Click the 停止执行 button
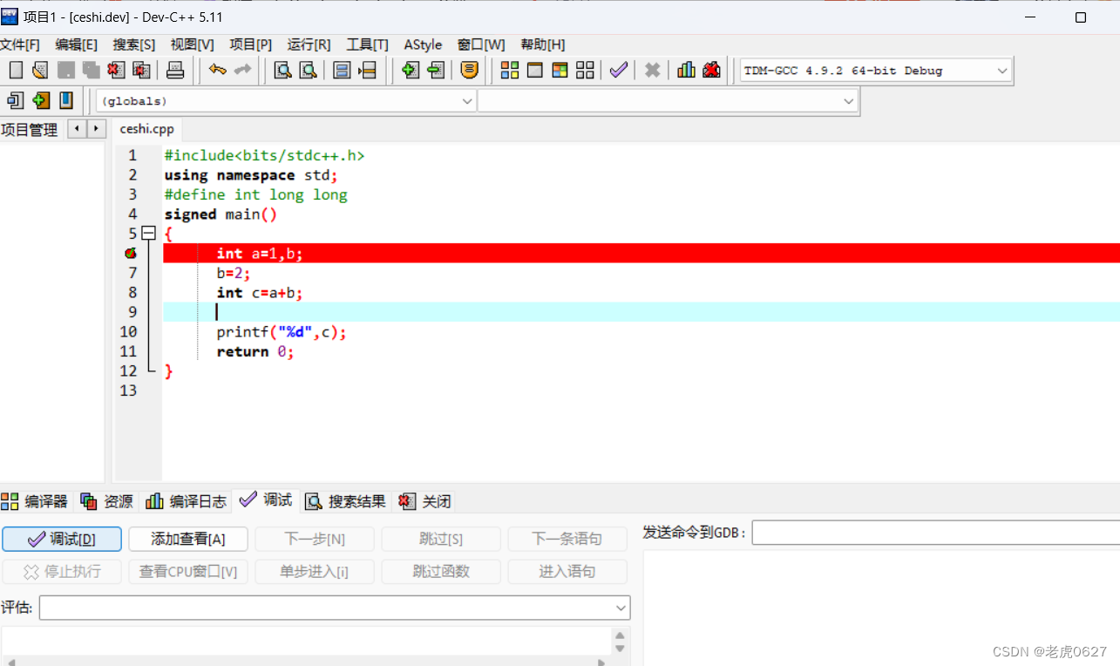The image size is (1120, 666). (62, 572)
